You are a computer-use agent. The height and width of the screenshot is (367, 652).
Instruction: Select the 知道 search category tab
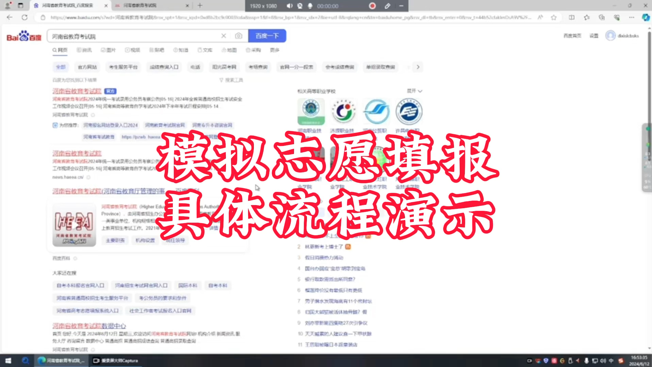tap(181, 50)
